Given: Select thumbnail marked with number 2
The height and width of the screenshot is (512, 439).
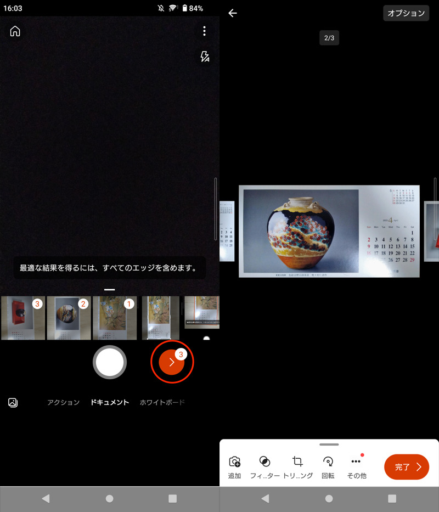Looking at the screenshot, I should pos(69,318).
